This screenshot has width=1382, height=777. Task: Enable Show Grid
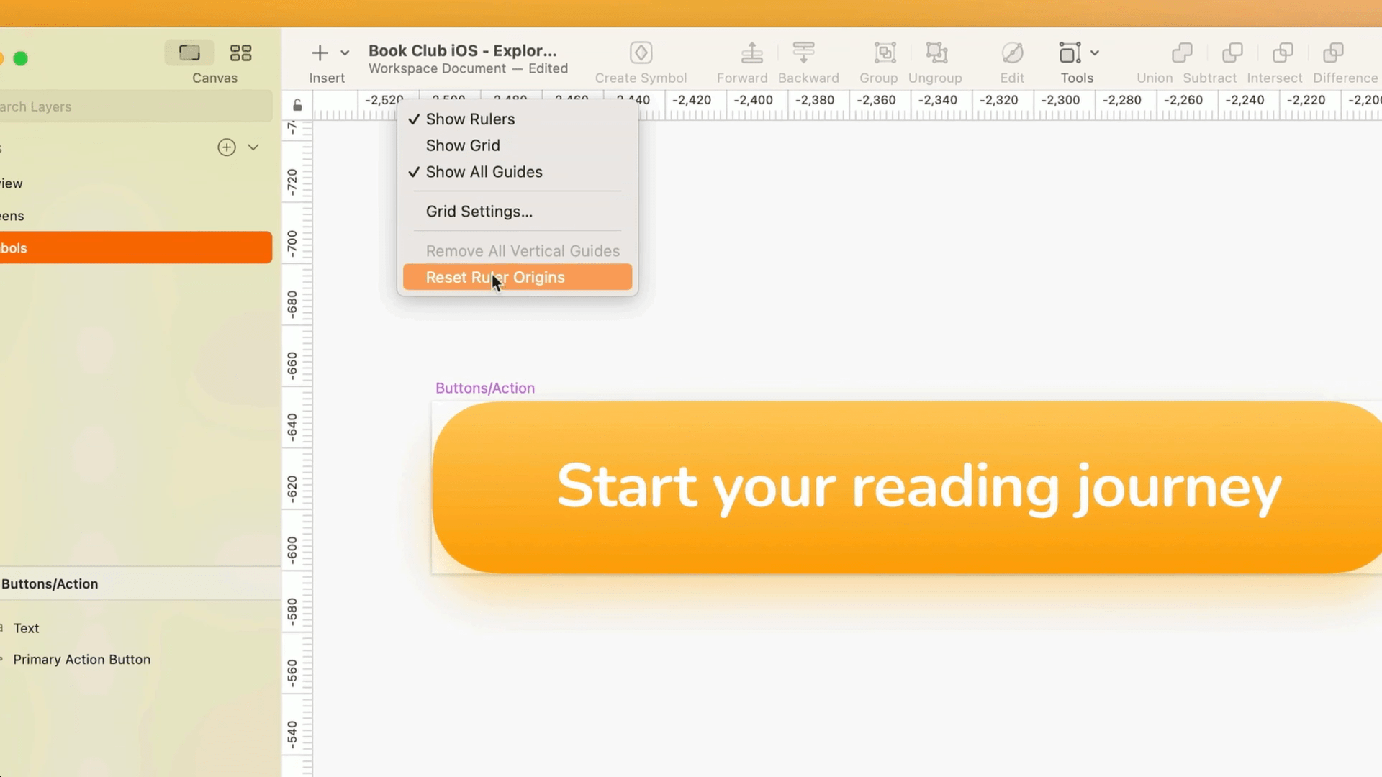[x=463, y=145]
